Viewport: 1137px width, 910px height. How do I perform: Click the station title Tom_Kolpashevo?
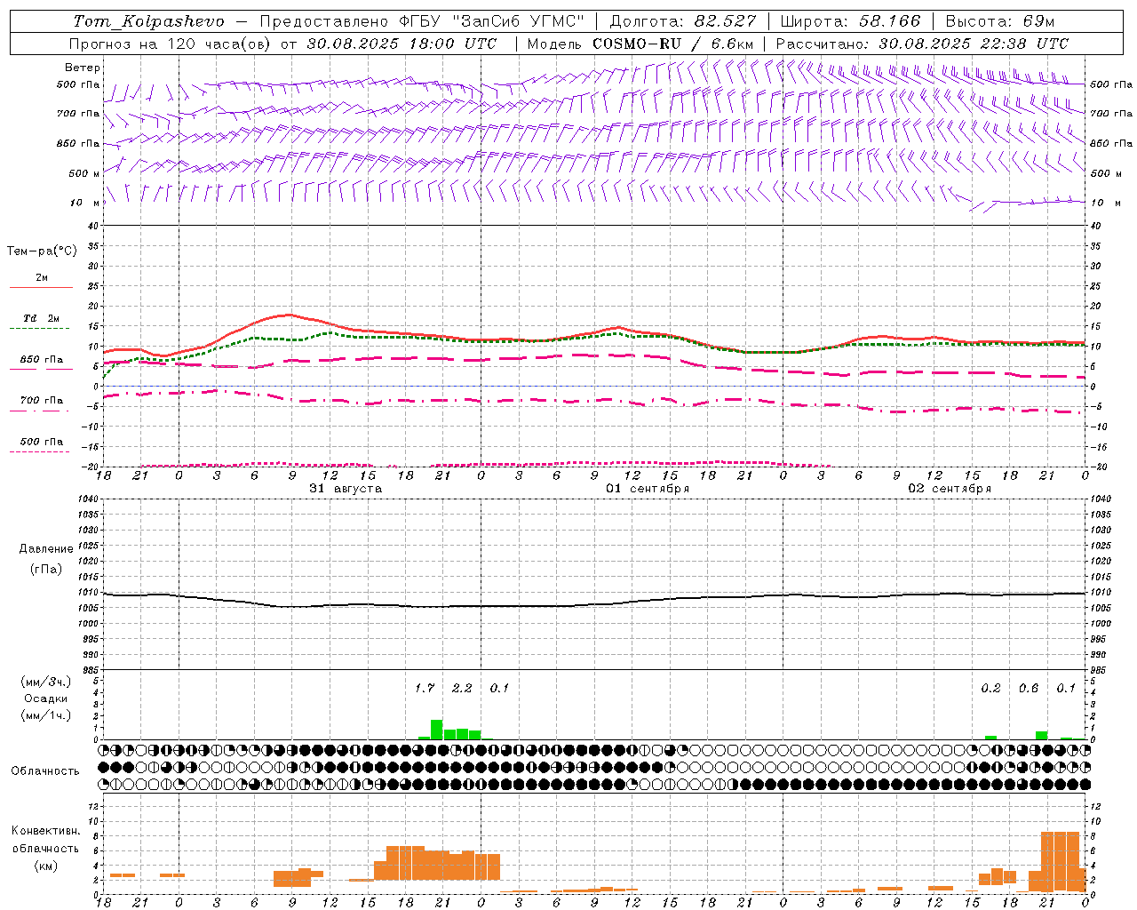point(148,21)
